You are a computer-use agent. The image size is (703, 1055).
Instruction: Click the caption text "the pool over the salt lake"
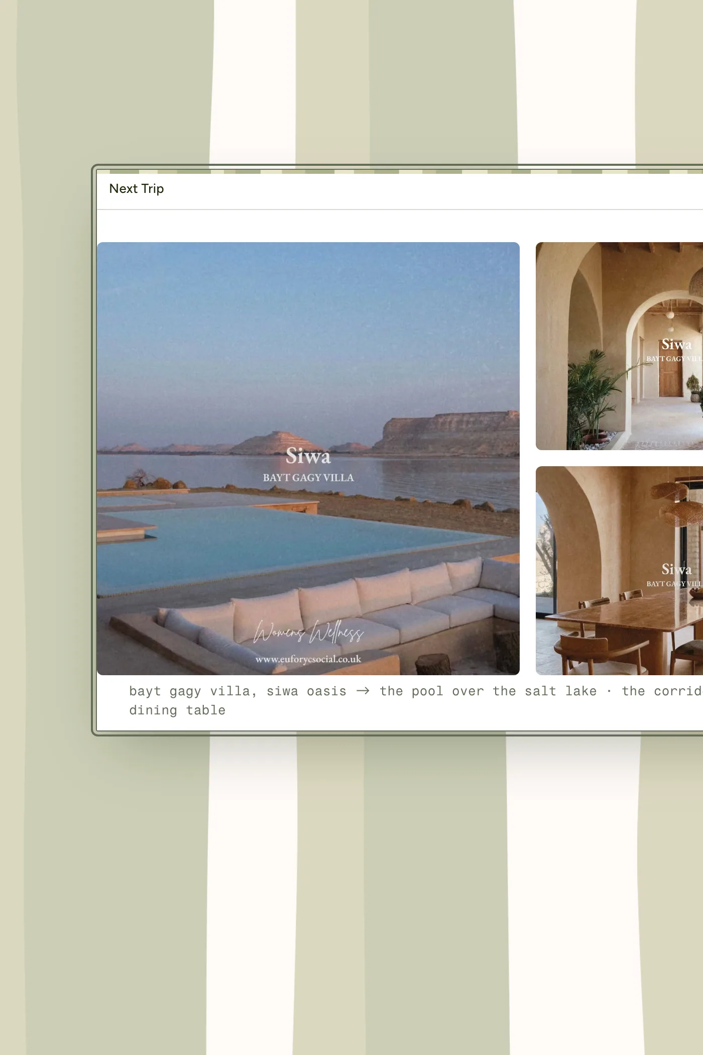click(488, 691)
